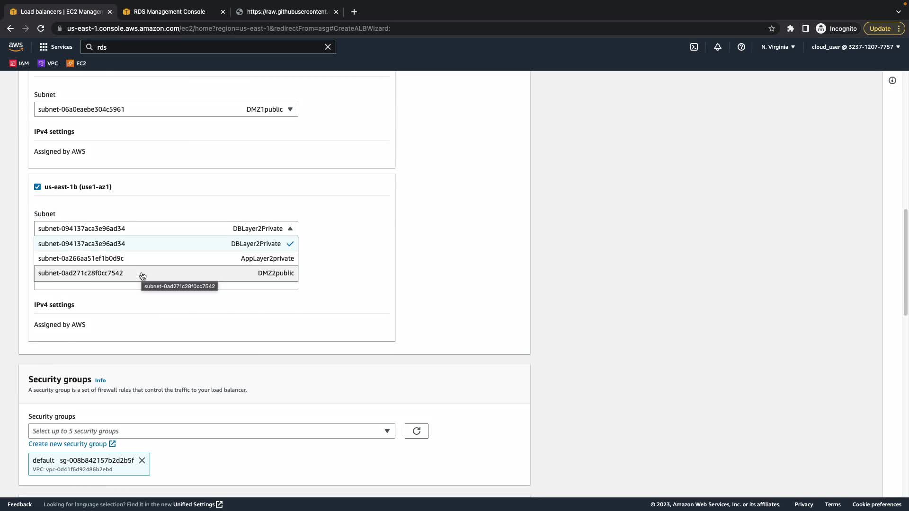Open the info panel icon

click(x=892, y=80)
